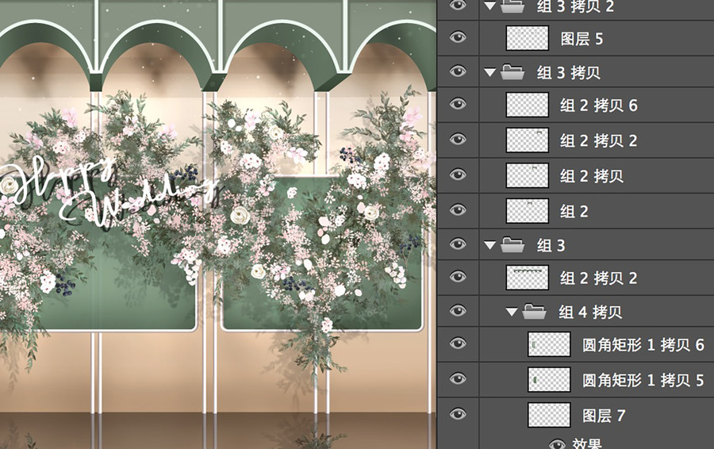The width and height of the screenshot is (714, 449).
Task: Select the group name 组 3
Action: tap(551, 245)
